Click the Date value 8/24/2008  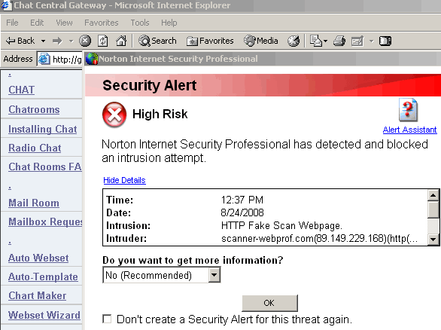pyautogui.click(x=242, y=212)
